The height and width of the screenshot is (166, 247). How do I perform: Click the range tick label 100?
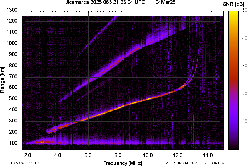pyautogui.click(x=13, y=143)
